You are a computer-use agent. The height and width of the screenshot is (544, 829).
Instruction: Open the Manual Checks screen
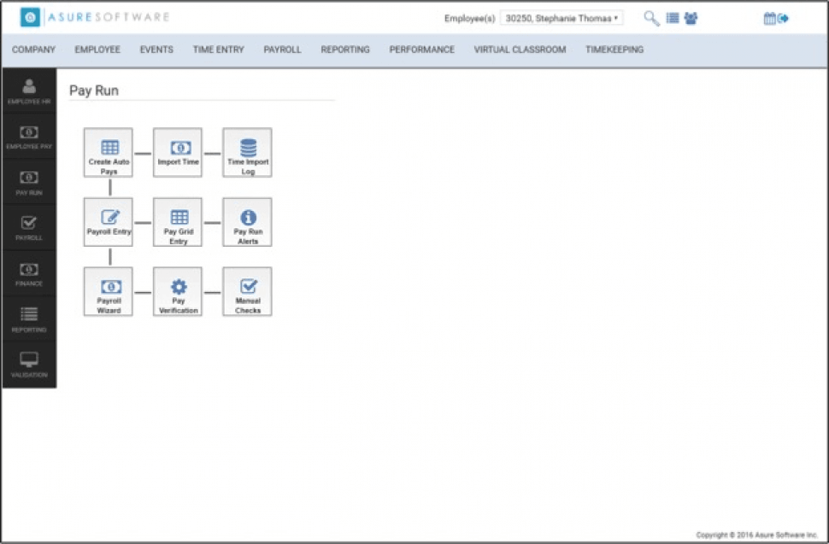[x=246, y=291]
